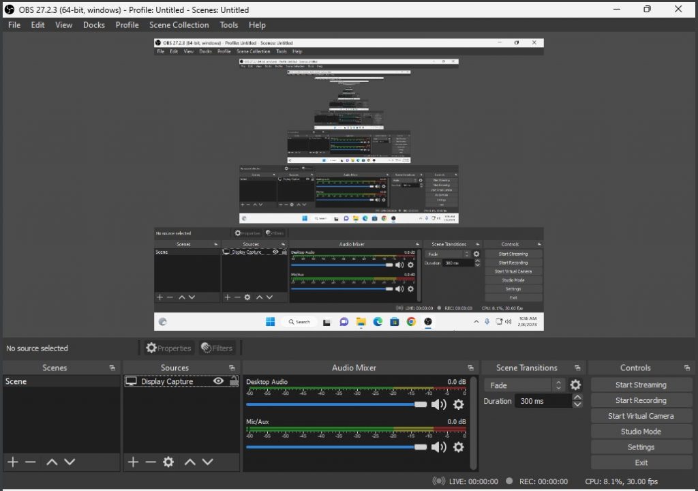Click Start Virtual Camera button
Screen dimensions: 698x491
[641, 416]
